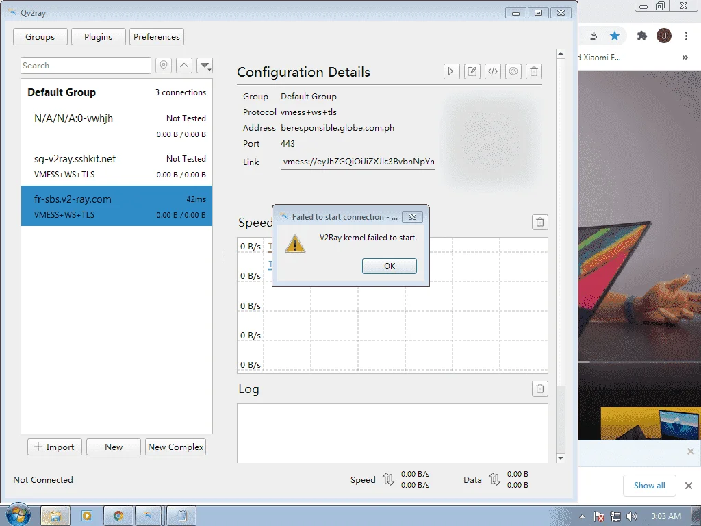Open Chrome's three-dot menu
This screenshot has height=526, width=701.
coord(686,36)
